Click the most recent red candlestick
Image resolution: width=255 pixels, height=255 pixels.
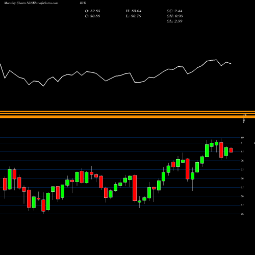(231, 150)
